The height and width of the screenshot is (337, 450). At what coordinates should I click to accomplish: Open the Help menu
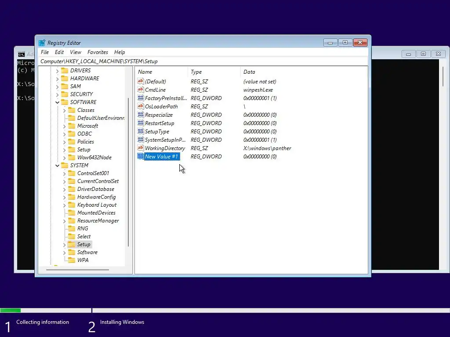tap(120, 52)
